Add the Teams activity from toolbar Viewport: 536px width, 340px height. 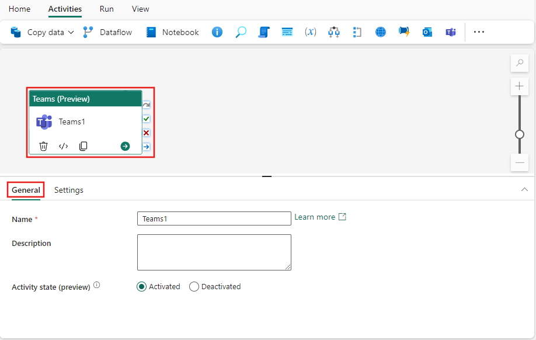pos(451,32)
